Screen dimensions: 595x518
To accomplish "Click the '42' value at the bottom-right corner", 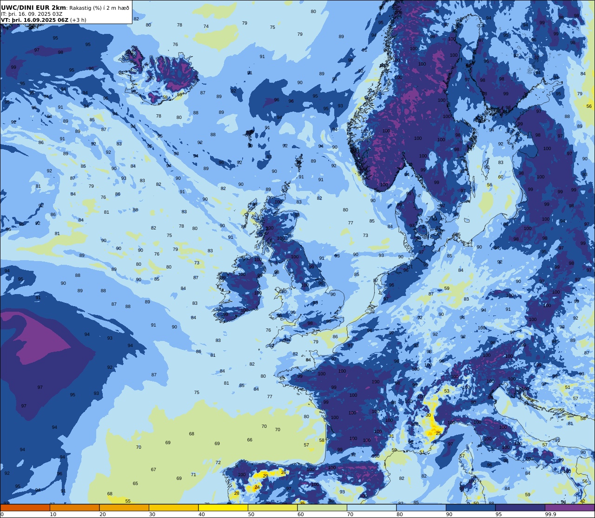I will point(583,501).
